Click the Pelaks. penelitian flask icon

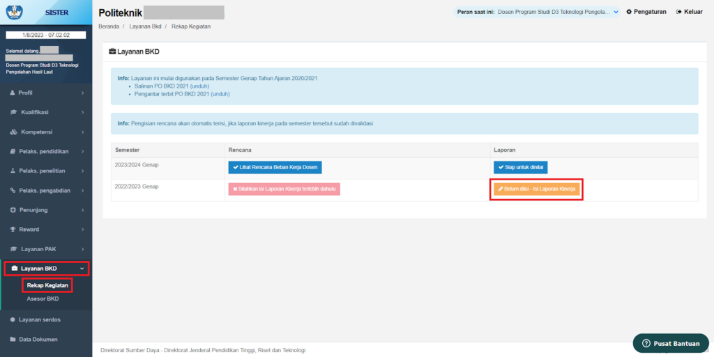(13, 170)
